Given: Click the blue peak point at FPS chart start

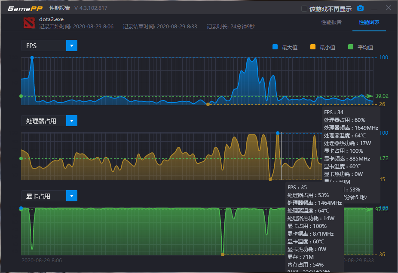Looking at the screenshot, I should pyautogui.click(x=32, y=58).
